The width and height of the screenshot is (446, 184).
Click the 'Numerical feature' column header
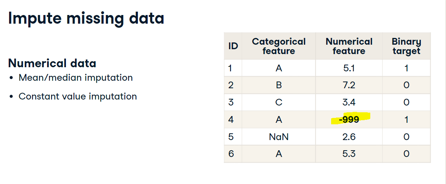click(x=349, y=46)
